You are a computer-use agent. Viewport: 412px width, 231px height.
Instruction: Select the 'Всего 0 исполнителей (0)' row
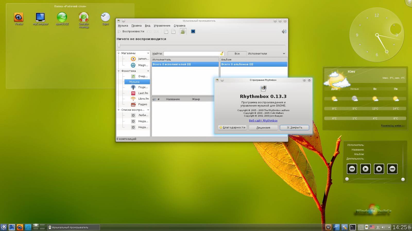click(x=185, y=64)
